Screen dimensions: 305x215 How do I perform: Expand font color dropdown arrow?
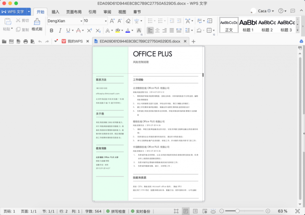click(x=133, y=31)
